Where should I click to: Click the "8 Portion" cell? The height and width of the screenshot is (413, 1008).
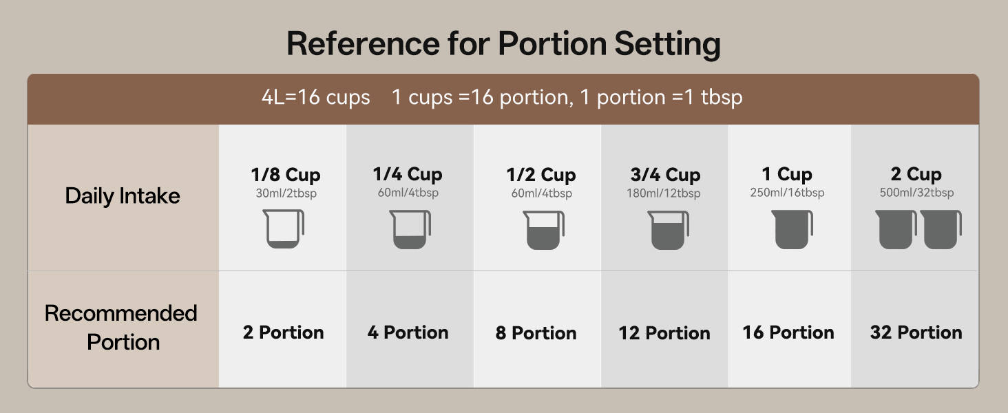(x=535, y=333)
